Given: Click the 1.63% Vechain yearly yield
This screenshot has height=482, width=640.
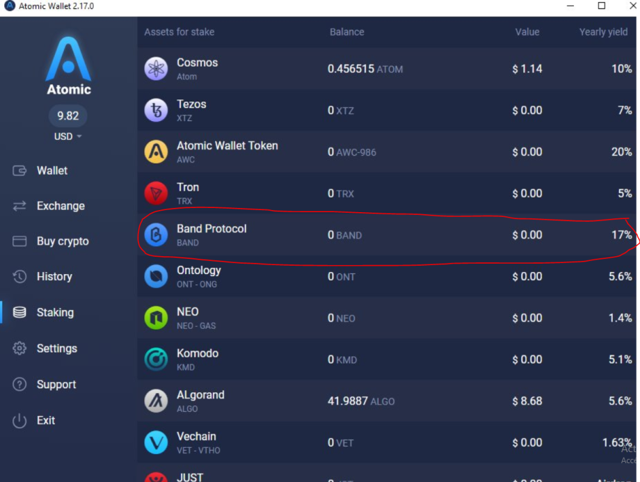Looking at the screenshot, I should (x=617, y=443).
